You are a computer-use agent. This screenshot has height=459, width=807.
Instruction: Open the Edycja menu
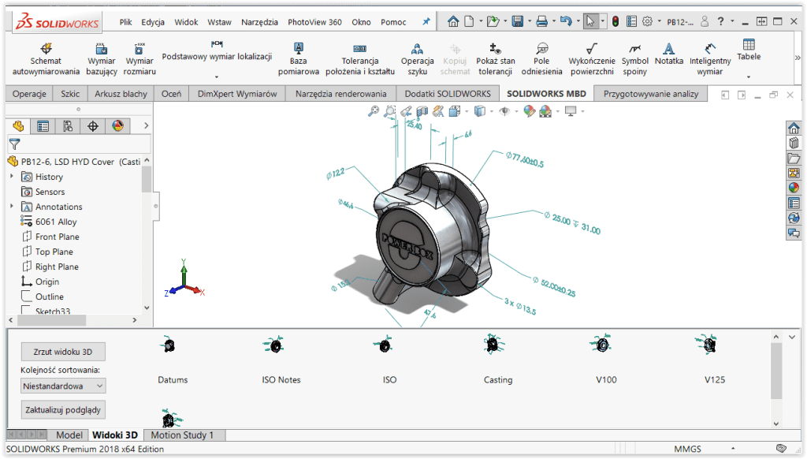pyautogui.click(x=153, y=22)
